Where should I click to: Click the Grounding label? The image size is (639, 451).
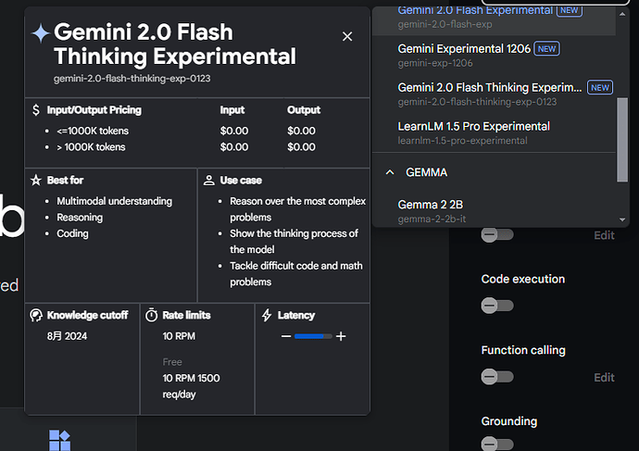(509, 421)
